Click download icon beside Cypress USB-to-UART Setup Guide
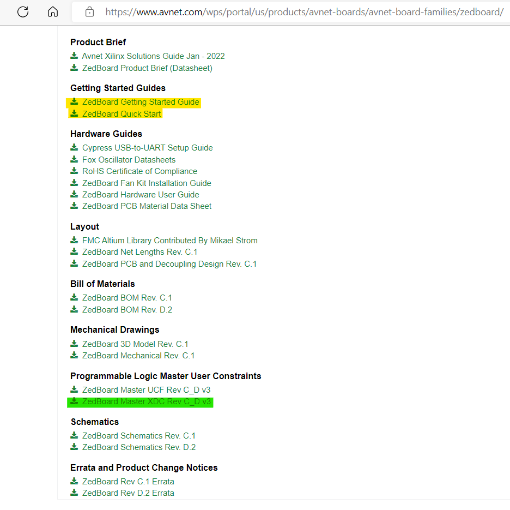The width and height of the screenshot is (510, 510). 74,148
